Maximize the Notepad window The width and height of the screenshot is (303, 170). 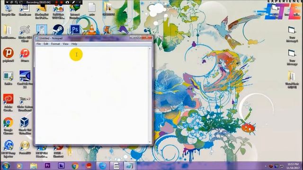click(138, 37)
